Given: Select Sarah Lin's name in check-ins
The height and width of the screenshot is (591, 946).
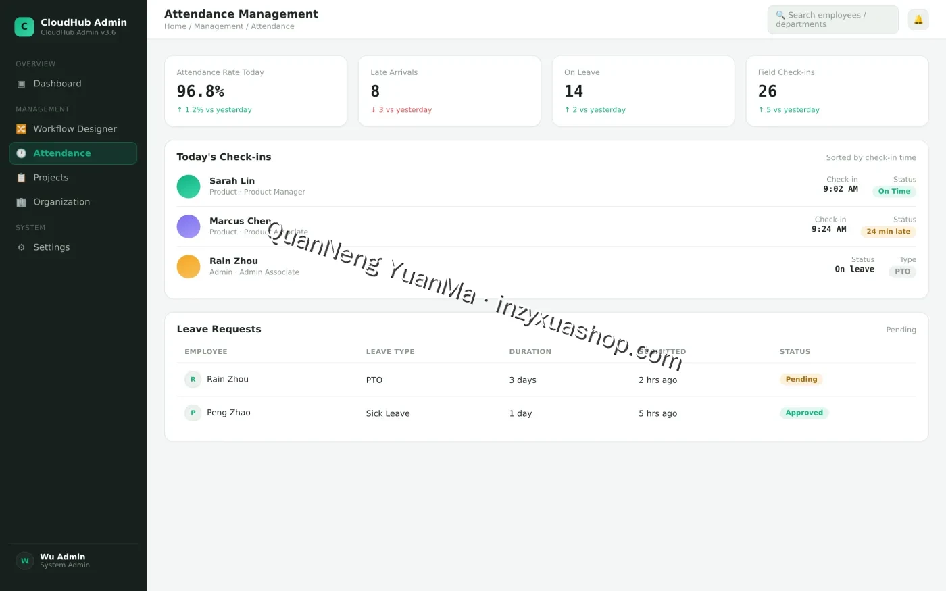Looking at the screenshot, I should (x=232, y=181).
